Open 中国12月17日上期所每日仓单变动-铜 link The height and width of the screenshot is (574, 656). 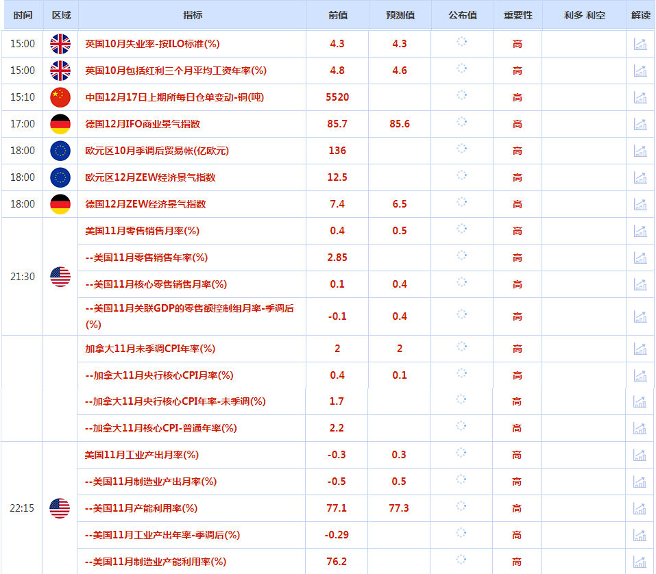tap(175, 97)
